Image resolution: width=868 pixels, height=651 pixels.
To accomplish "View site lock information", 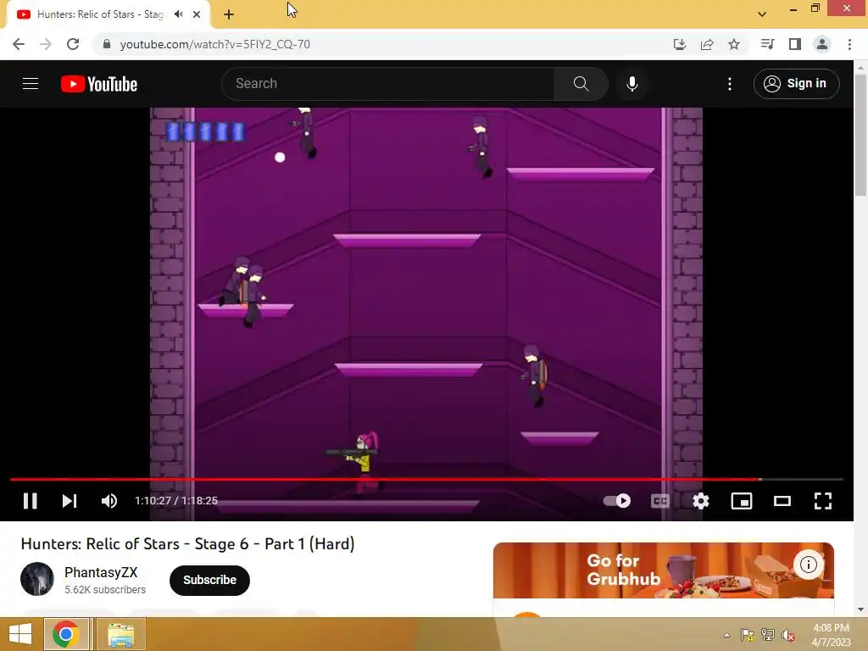I will pyautogui.click(x=107, y=44).
